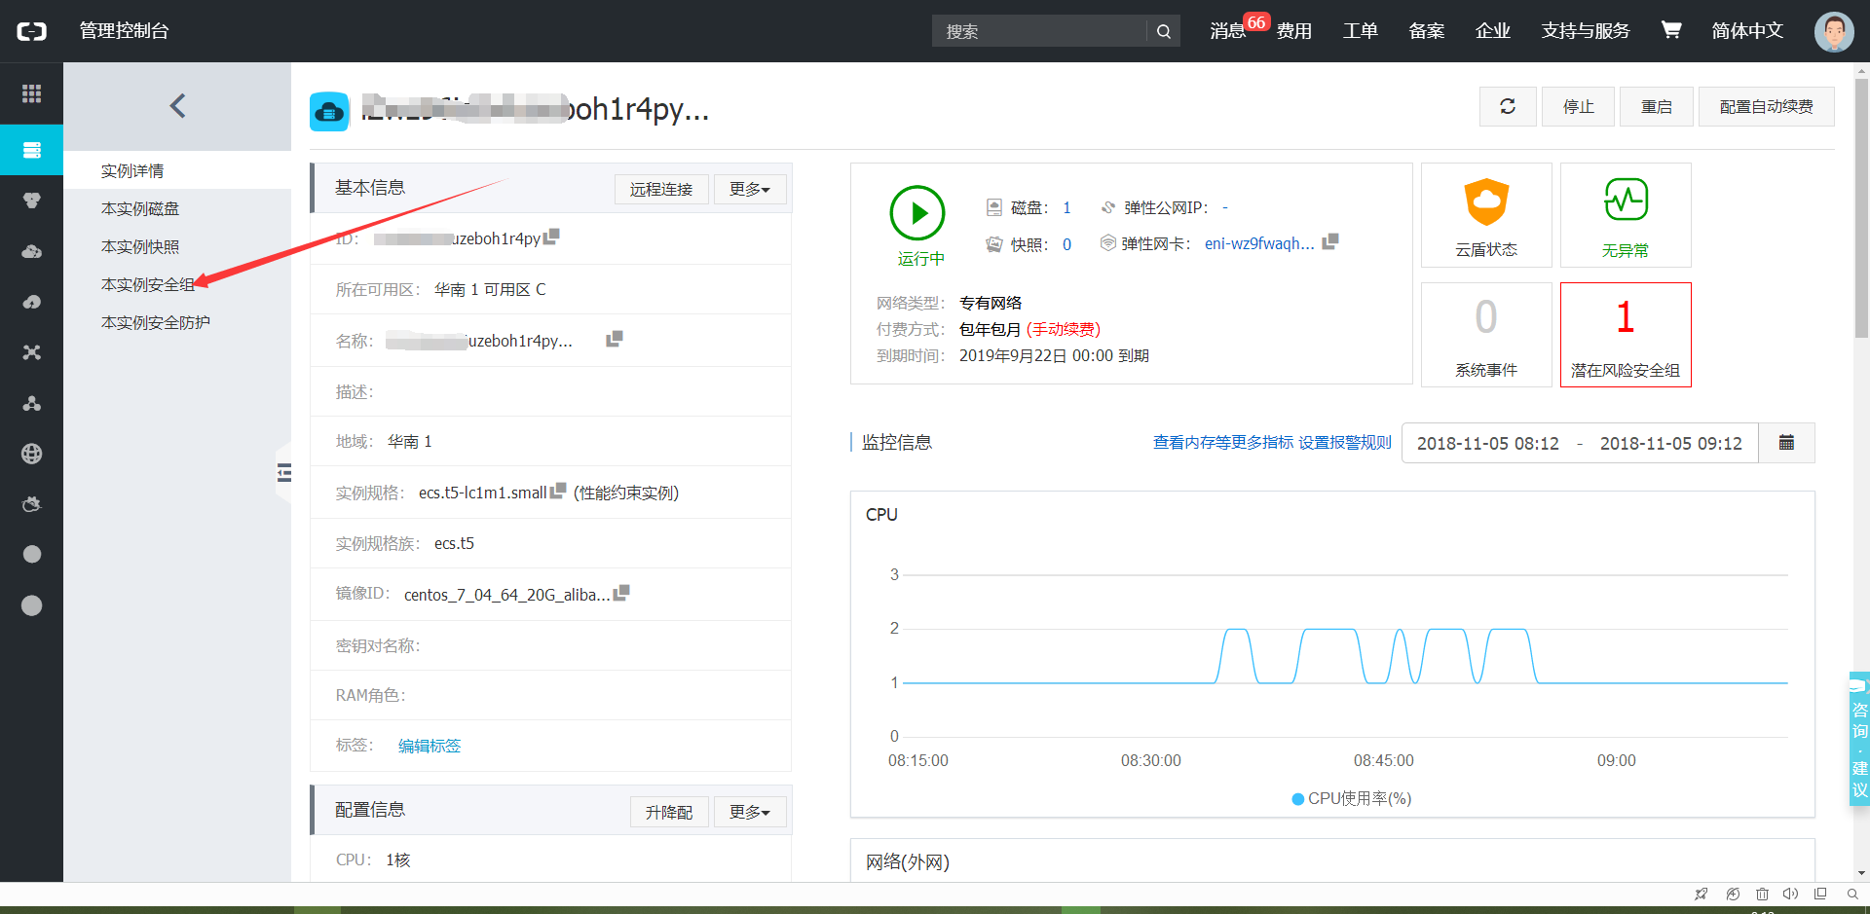The width and height of the screenshot is (1870, 914).
Task: Click the 咨询建议 feedback widget
Action: 1859,739
